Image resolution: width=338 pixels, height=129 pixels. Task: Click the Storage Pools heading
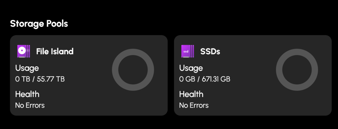[x=39, y=24]
